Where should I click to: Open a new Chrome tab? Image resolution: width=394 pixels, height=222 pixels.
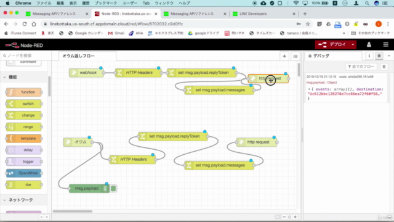[305, 14]
